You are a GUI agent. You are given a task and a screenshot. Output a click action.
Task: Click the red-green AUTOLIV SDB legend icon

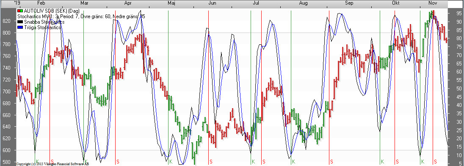click(20, 11)
